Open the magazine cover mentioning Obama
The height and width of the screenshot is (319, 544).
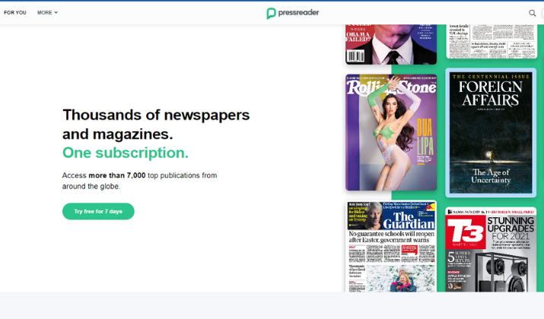(391, 44)
